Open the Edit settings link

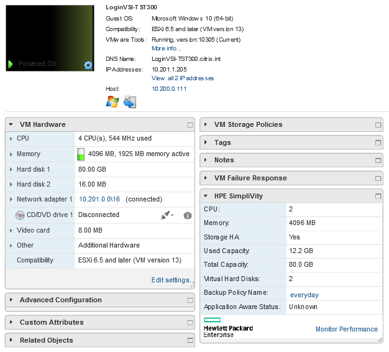(170, 280)
